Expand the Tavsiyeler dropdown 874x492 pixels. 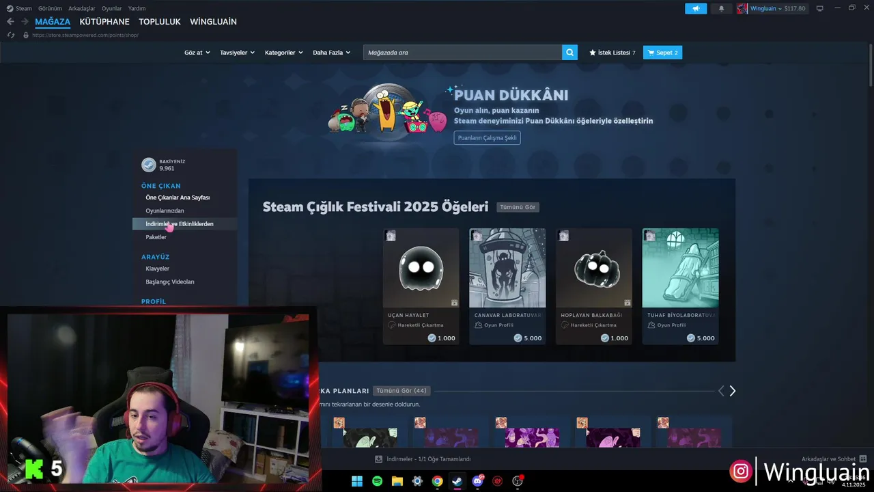tap(237, 53)
